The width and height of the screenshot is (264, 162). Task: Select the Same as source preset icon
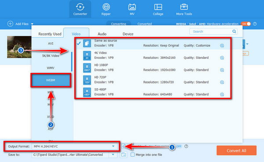click(87, 43)
